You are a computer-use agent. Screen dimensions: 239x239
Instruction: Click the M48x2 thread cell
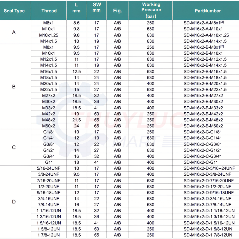click(49, 120)
